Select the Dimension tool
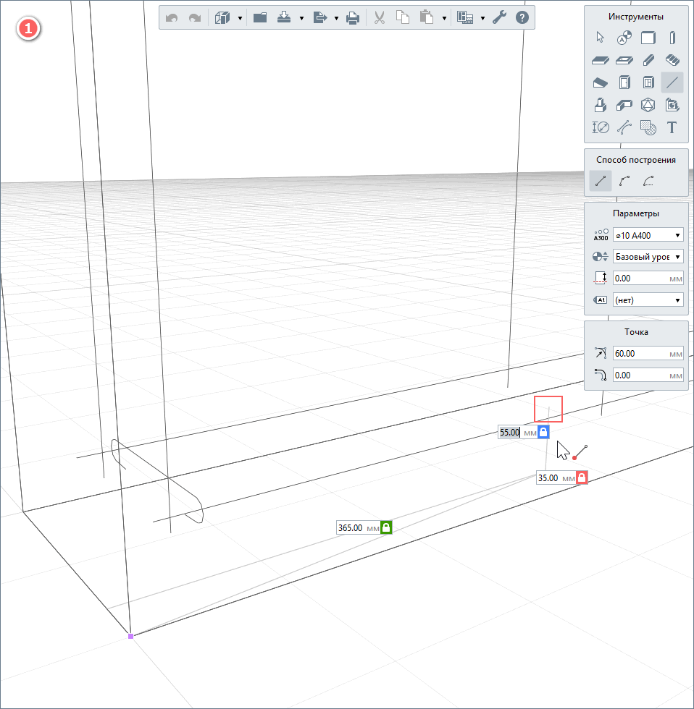 601,128
